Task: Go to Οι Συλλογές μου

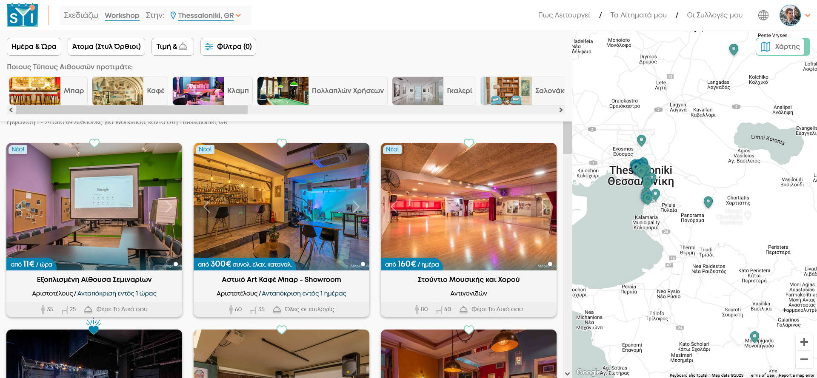Action: point(714,15)
